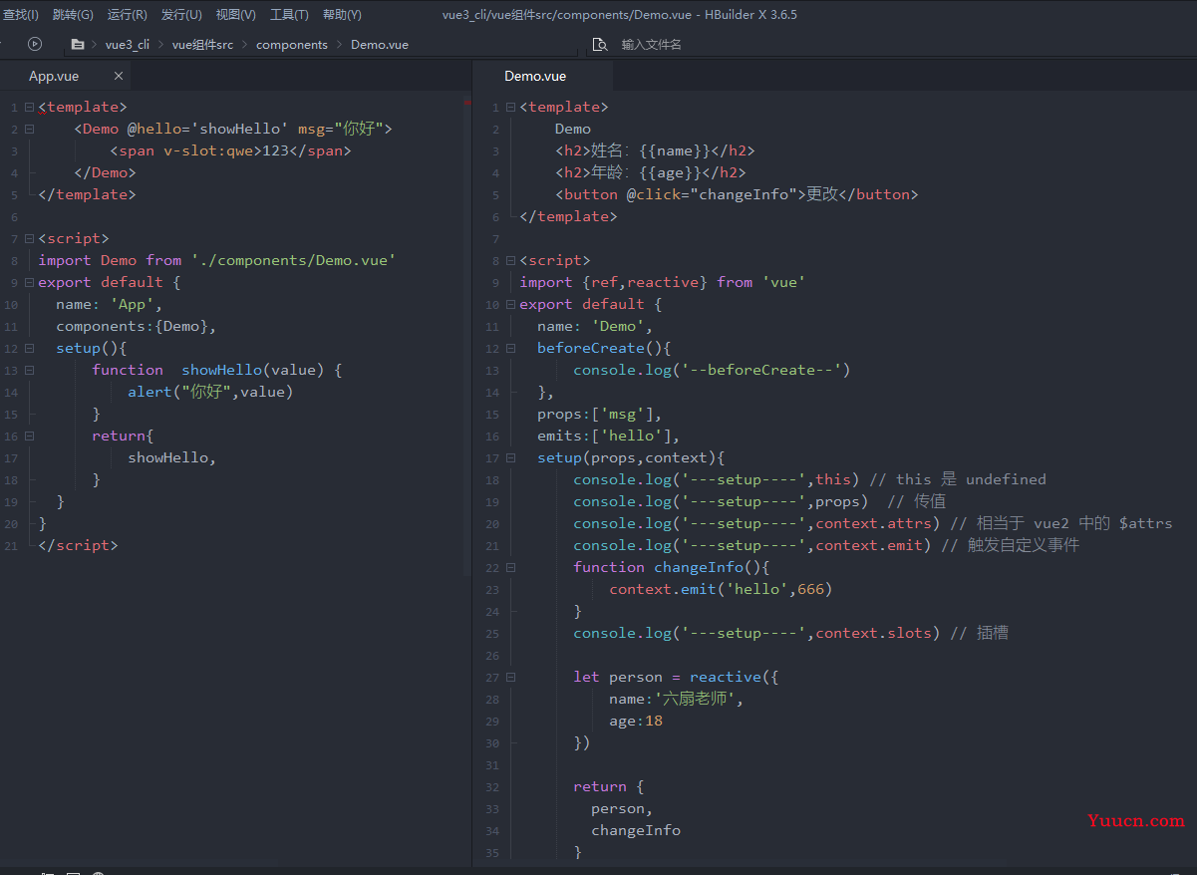Click v-slot:qwe in App.vue

208,150
